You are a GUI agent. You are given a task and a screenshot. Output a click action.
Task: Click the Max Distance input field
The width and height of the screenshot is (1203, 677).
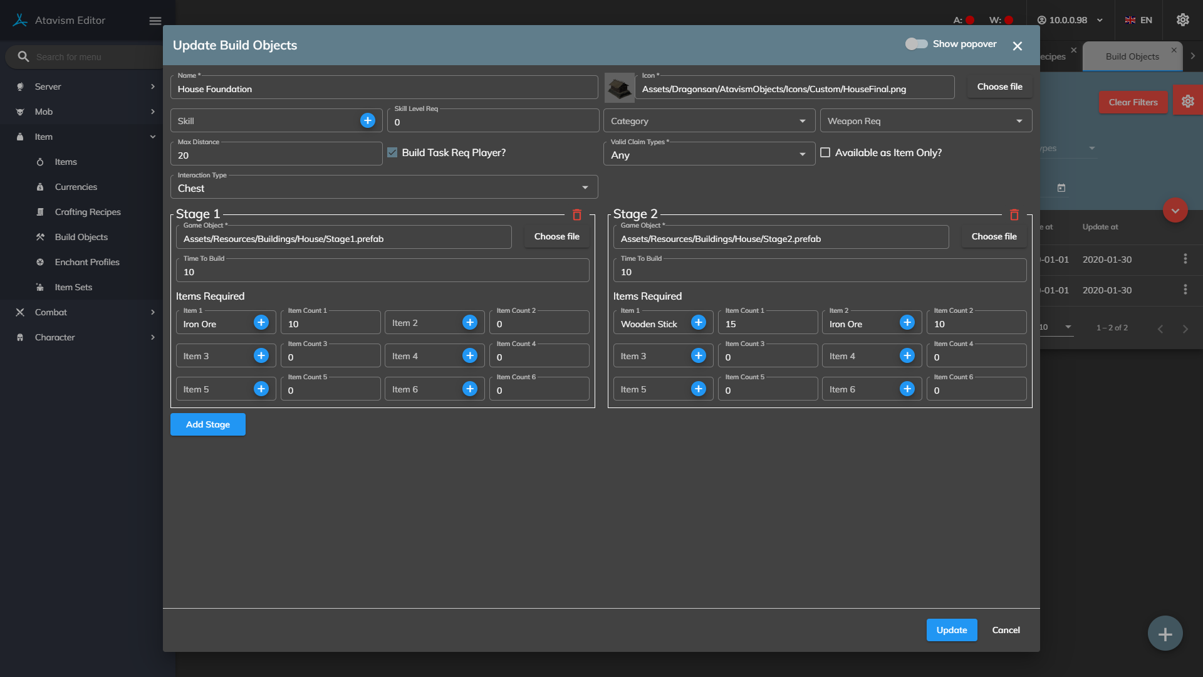tap(276, 155)
